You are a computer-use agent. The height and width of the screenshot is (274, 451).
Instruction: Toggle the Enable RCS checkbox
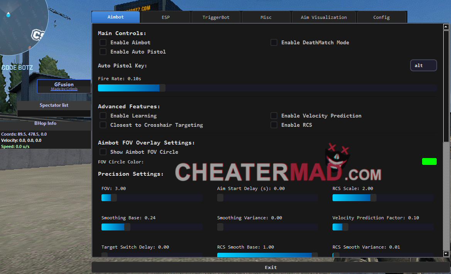(x=274, y=125)
